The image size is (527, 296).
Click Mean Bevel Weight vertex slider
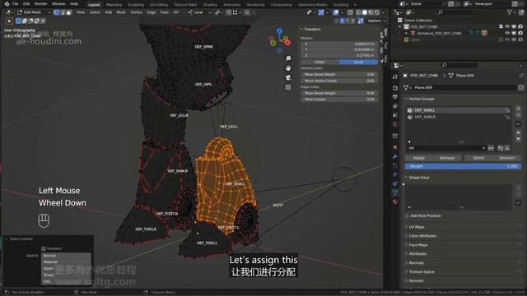click(338, 75)
